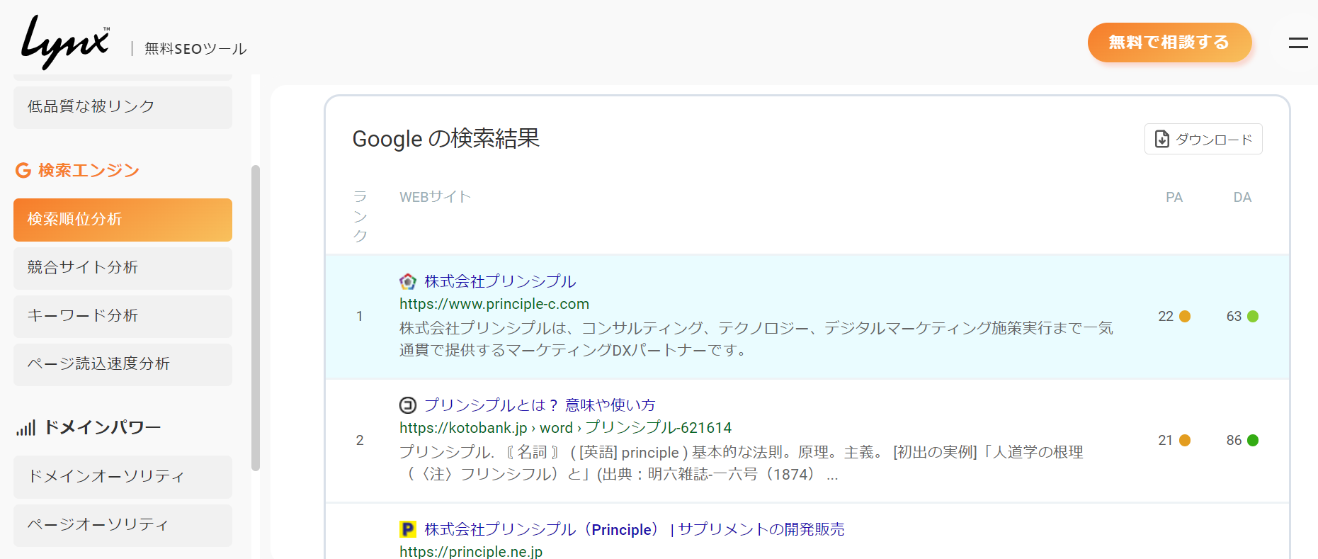Open 競合サイト分析 from the sidebar
The width and height of the screenshot is (1318, 559).
pyautogui.click(x=123, y=268)
